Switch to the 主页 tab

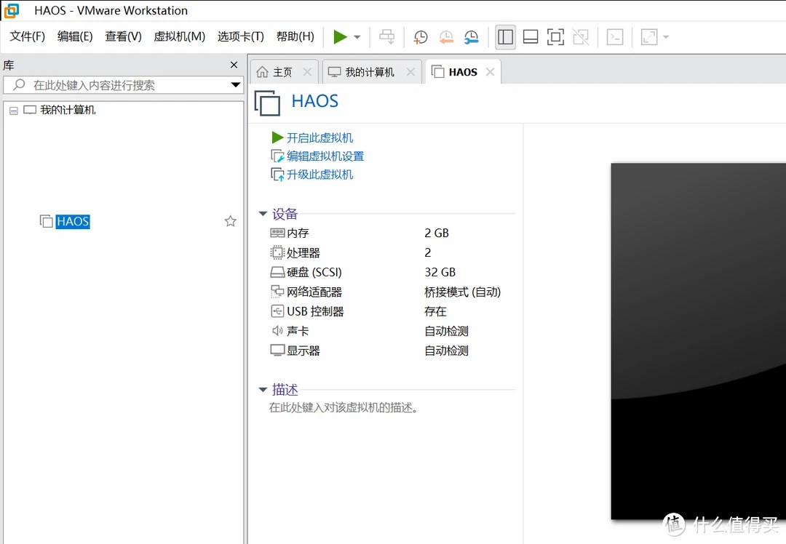pyautogui.click(x=282, y=72)
